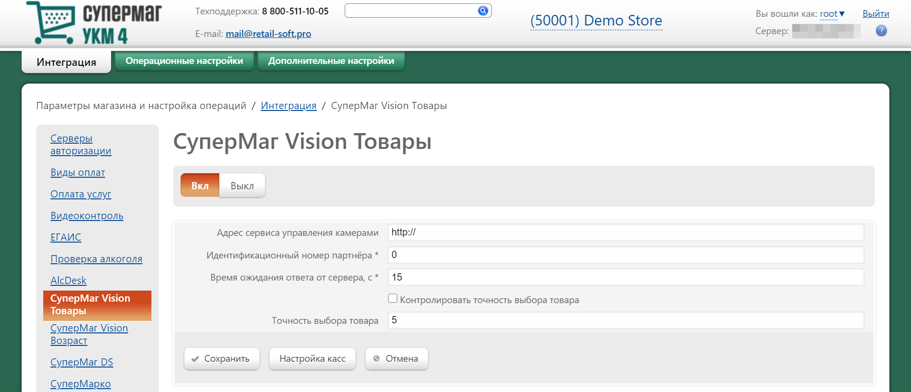Go to Дополнительные настройки tab
911x392 pixels.
(331, 61)
